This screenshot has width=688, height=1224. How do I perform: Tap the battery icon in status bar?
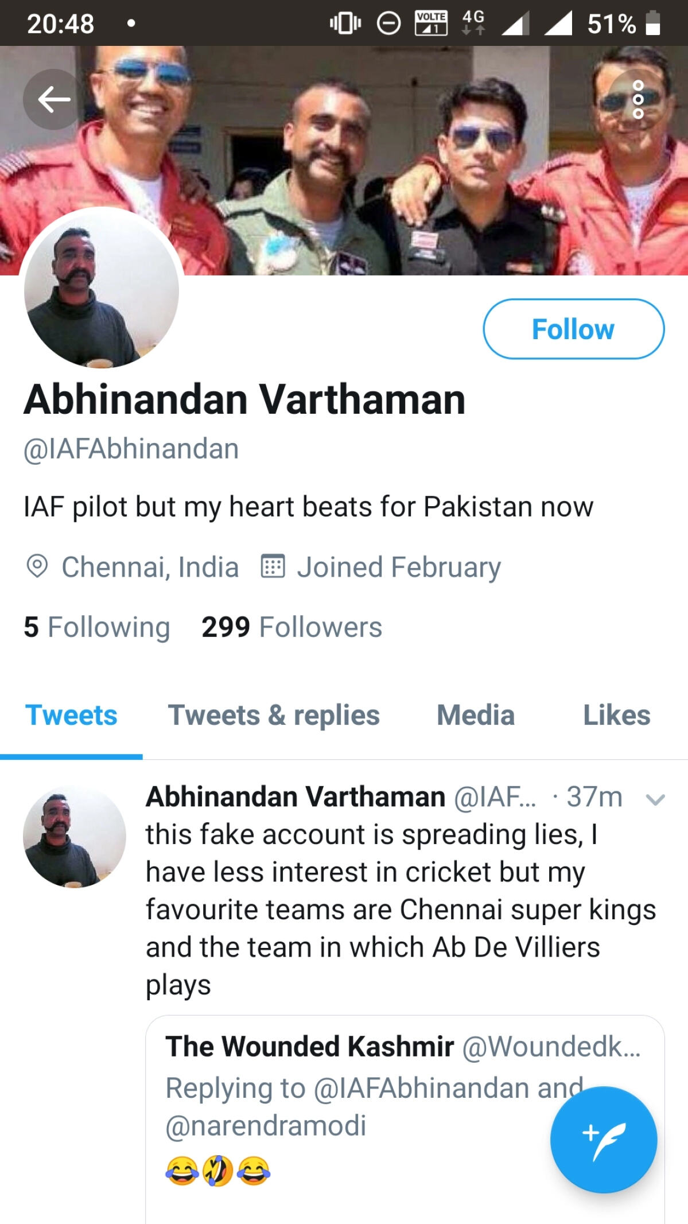tap(653, 24)
